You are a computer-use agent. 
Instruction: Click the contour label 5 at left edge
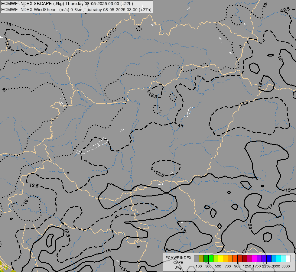tap(4, 90)
